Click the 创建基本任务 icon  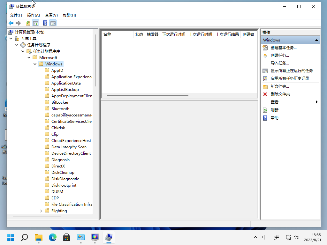click(265, 48)
